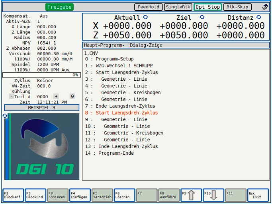Click Kompensat. value Aus
272x204 pixels.
(44, 16)
